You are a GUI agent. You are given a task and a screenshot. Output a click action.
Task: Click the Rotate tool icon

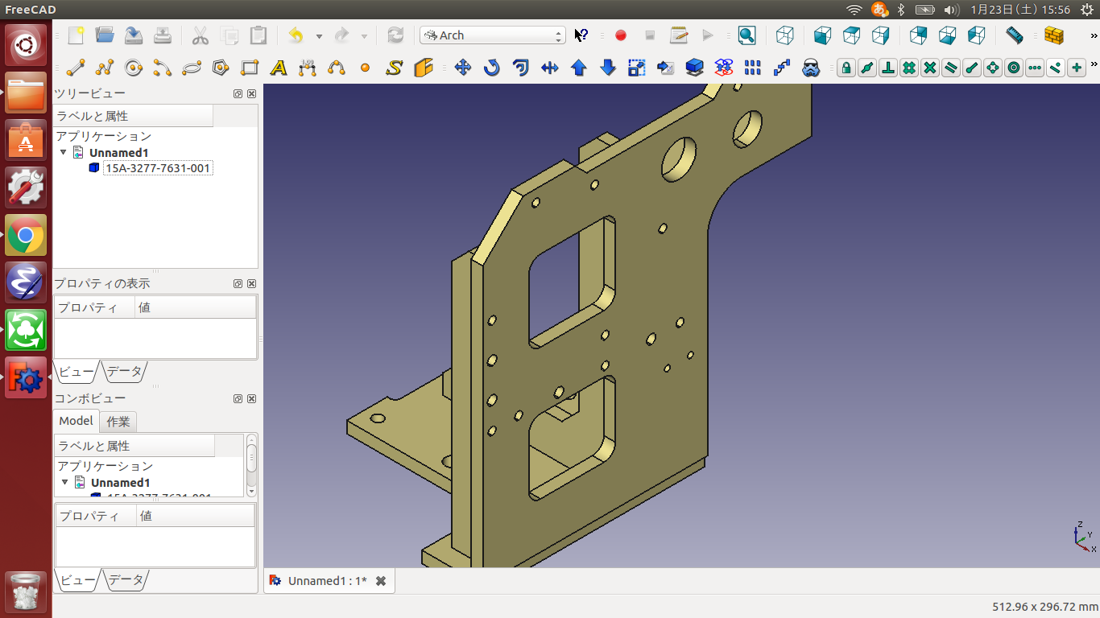pyautogui.click(x=492, y=68)
